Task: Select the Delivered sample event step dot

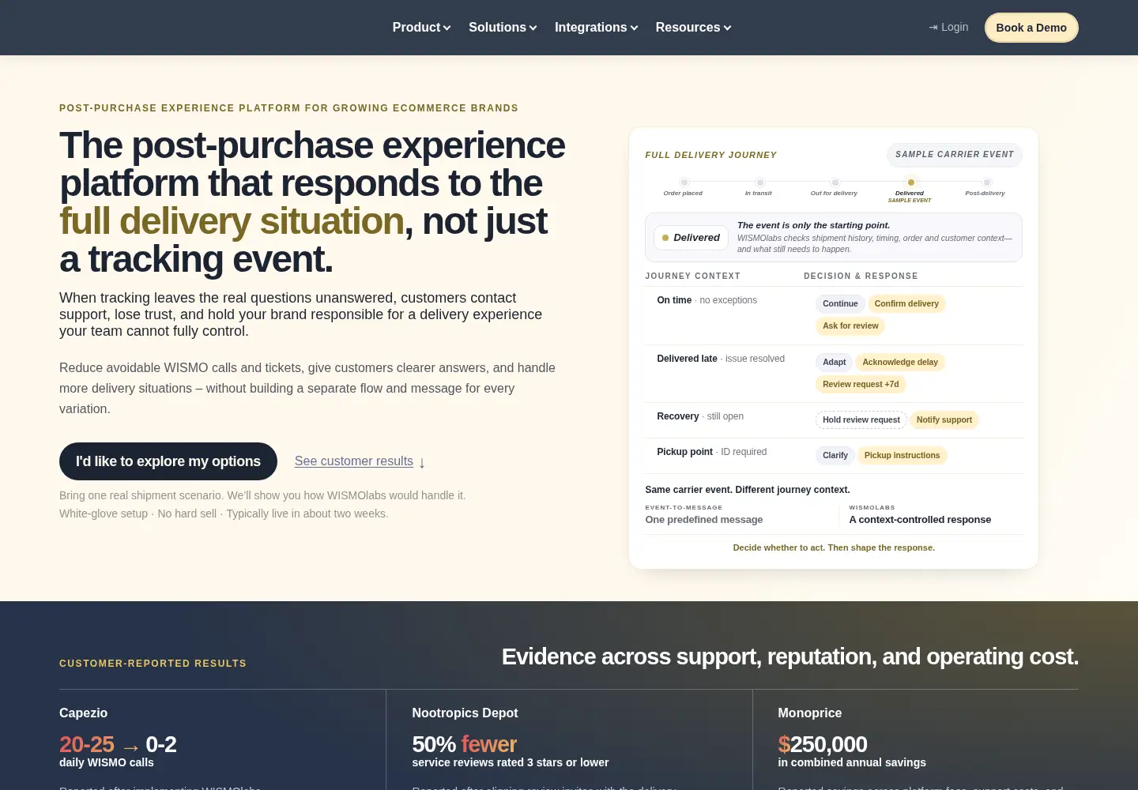Action: point(911,182)
